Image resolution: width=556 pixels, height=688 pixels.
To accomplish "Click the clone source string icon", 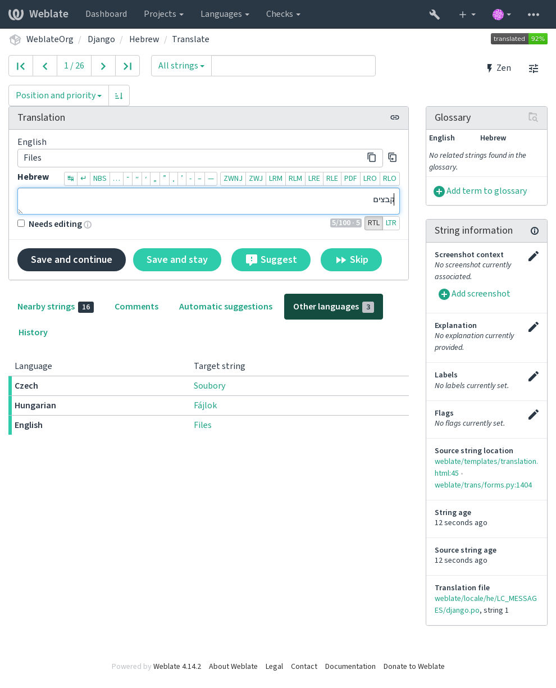I will click(393, 158).
